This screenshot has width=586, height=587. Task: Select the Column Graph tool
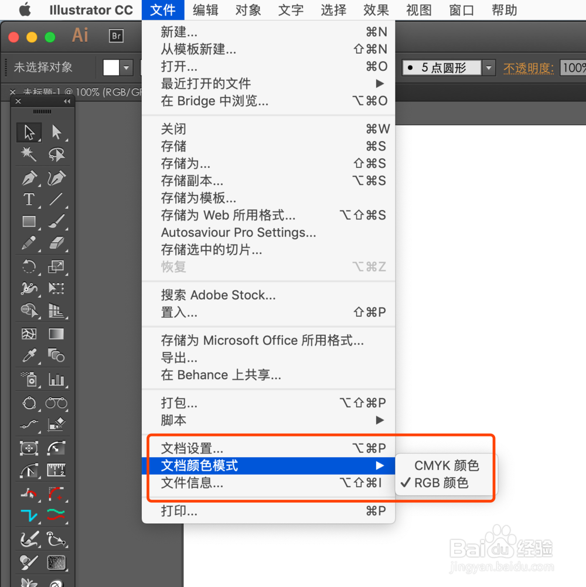tap(57, 379)
